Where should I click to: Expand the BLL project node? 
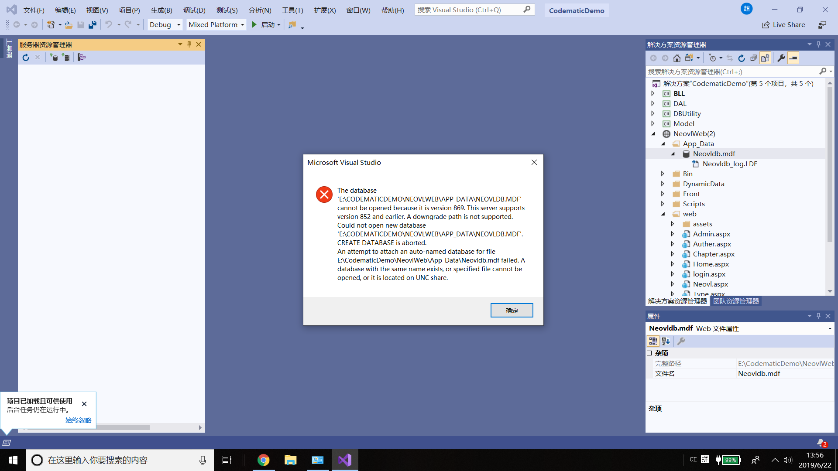point(653,93)
